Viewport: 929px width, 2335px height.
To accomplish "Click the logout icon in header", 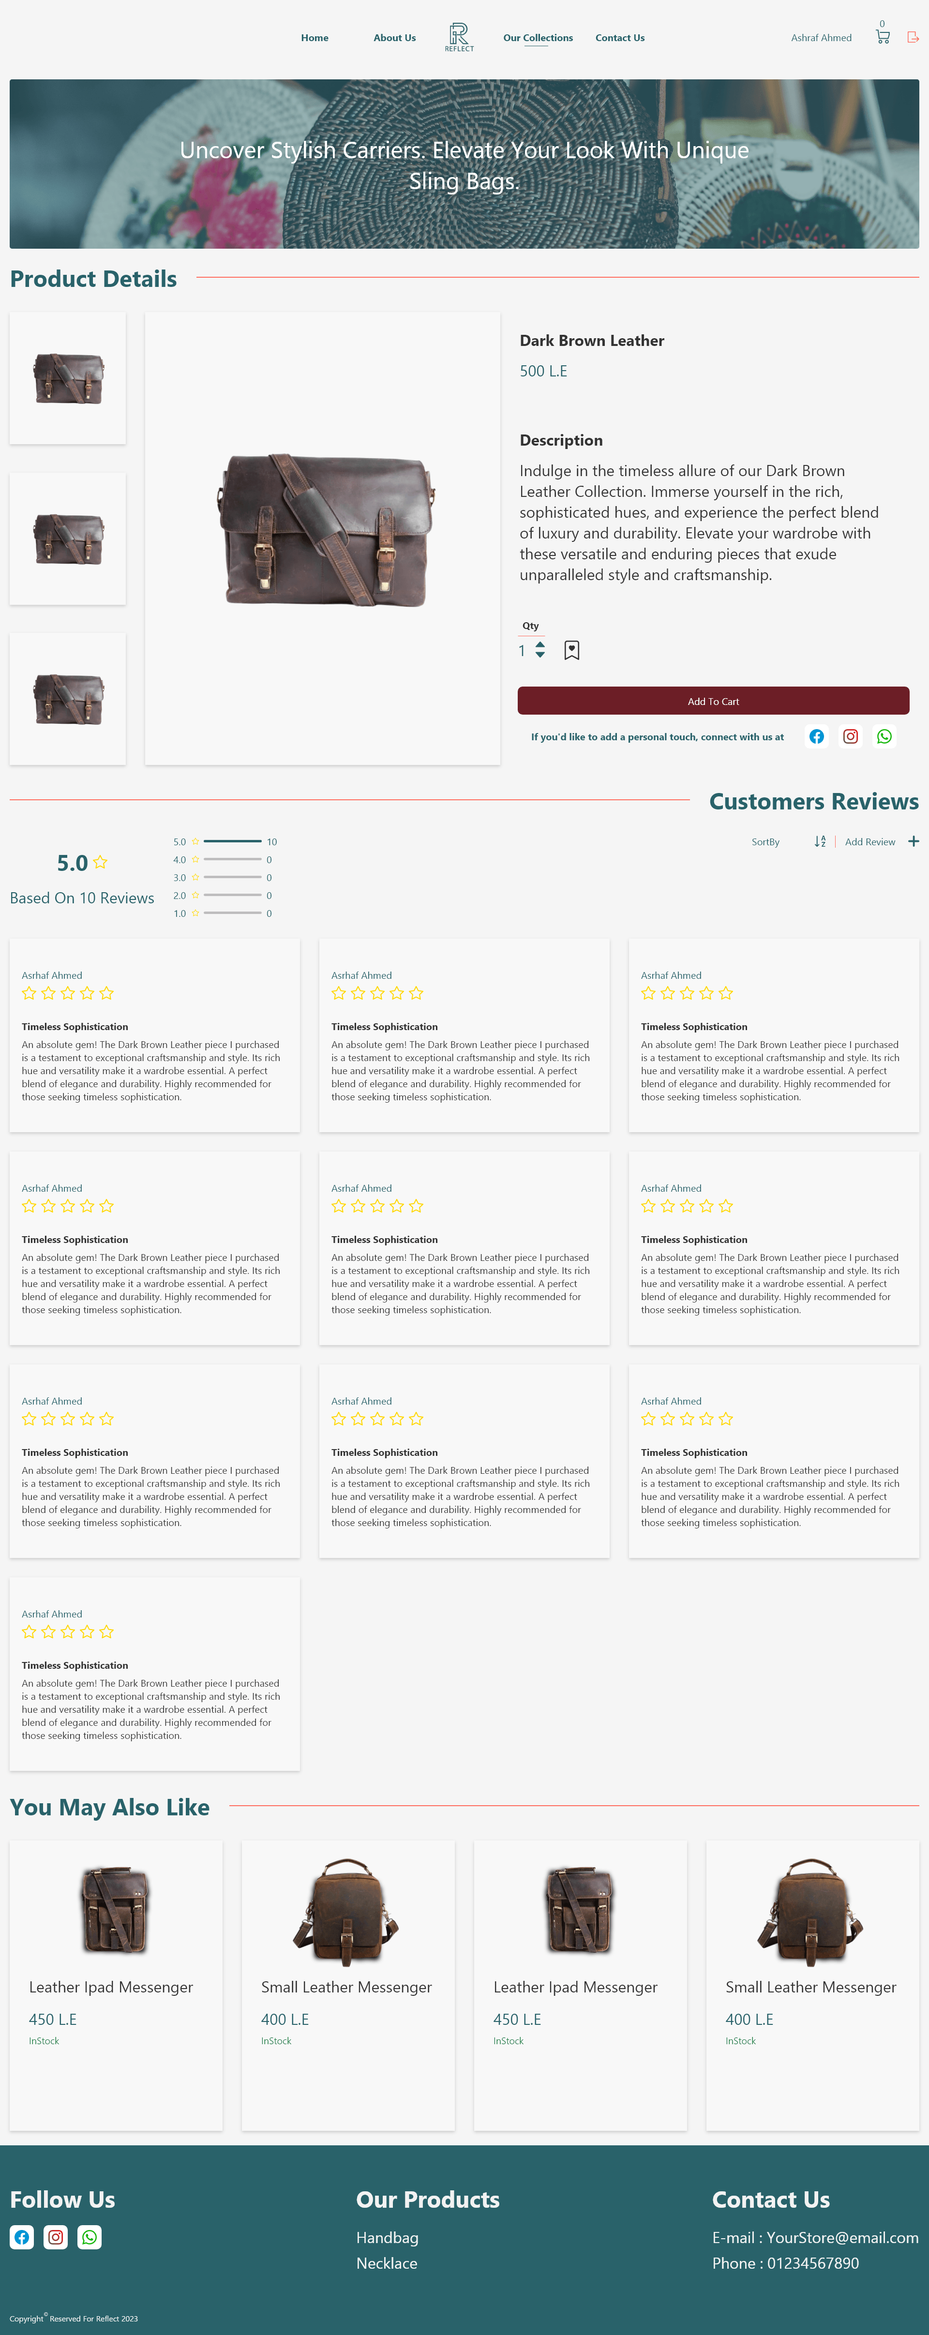I will coord(913,37).
